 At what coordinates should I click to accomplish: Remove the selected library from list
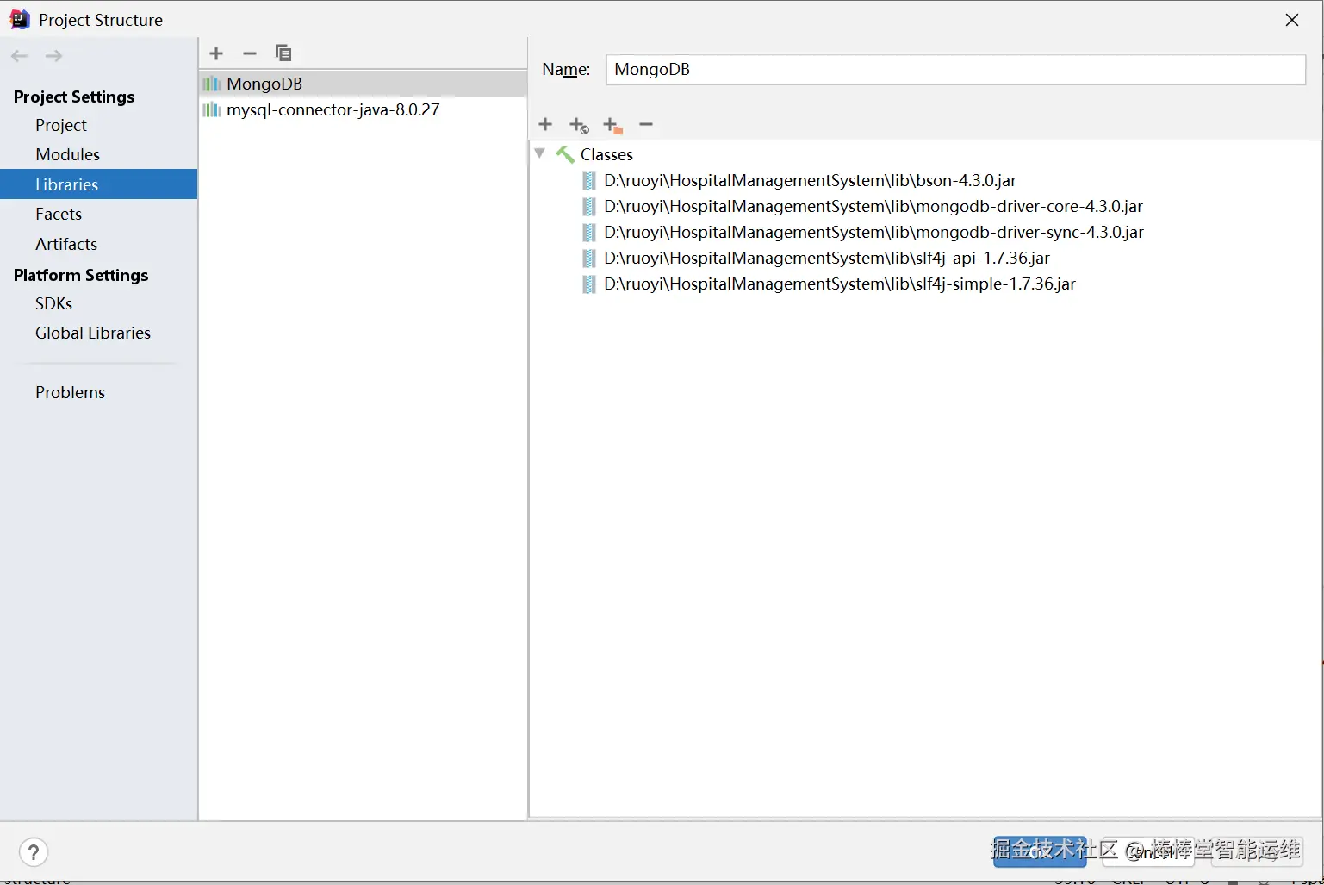coord(250,53)
